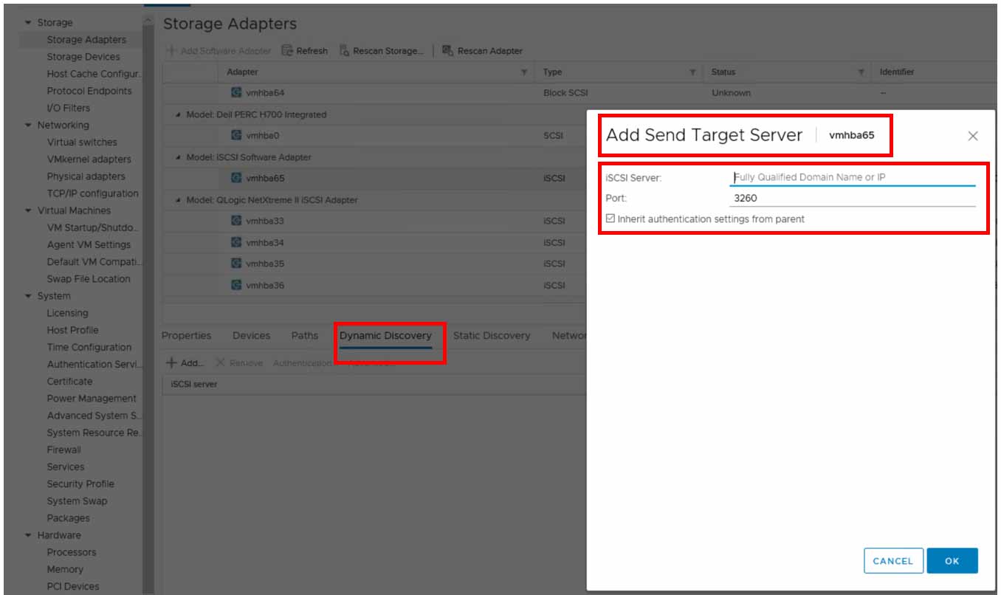Viewport: 1001px width, 595px height.
Task: Click the CANCEL button in dialog
Action: click(893, 561)
